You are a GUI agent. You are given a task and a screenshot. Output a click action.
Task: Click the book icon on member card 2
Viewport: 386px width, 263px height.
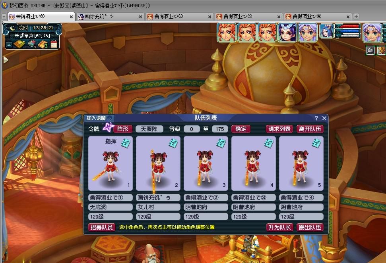point(173,143)
